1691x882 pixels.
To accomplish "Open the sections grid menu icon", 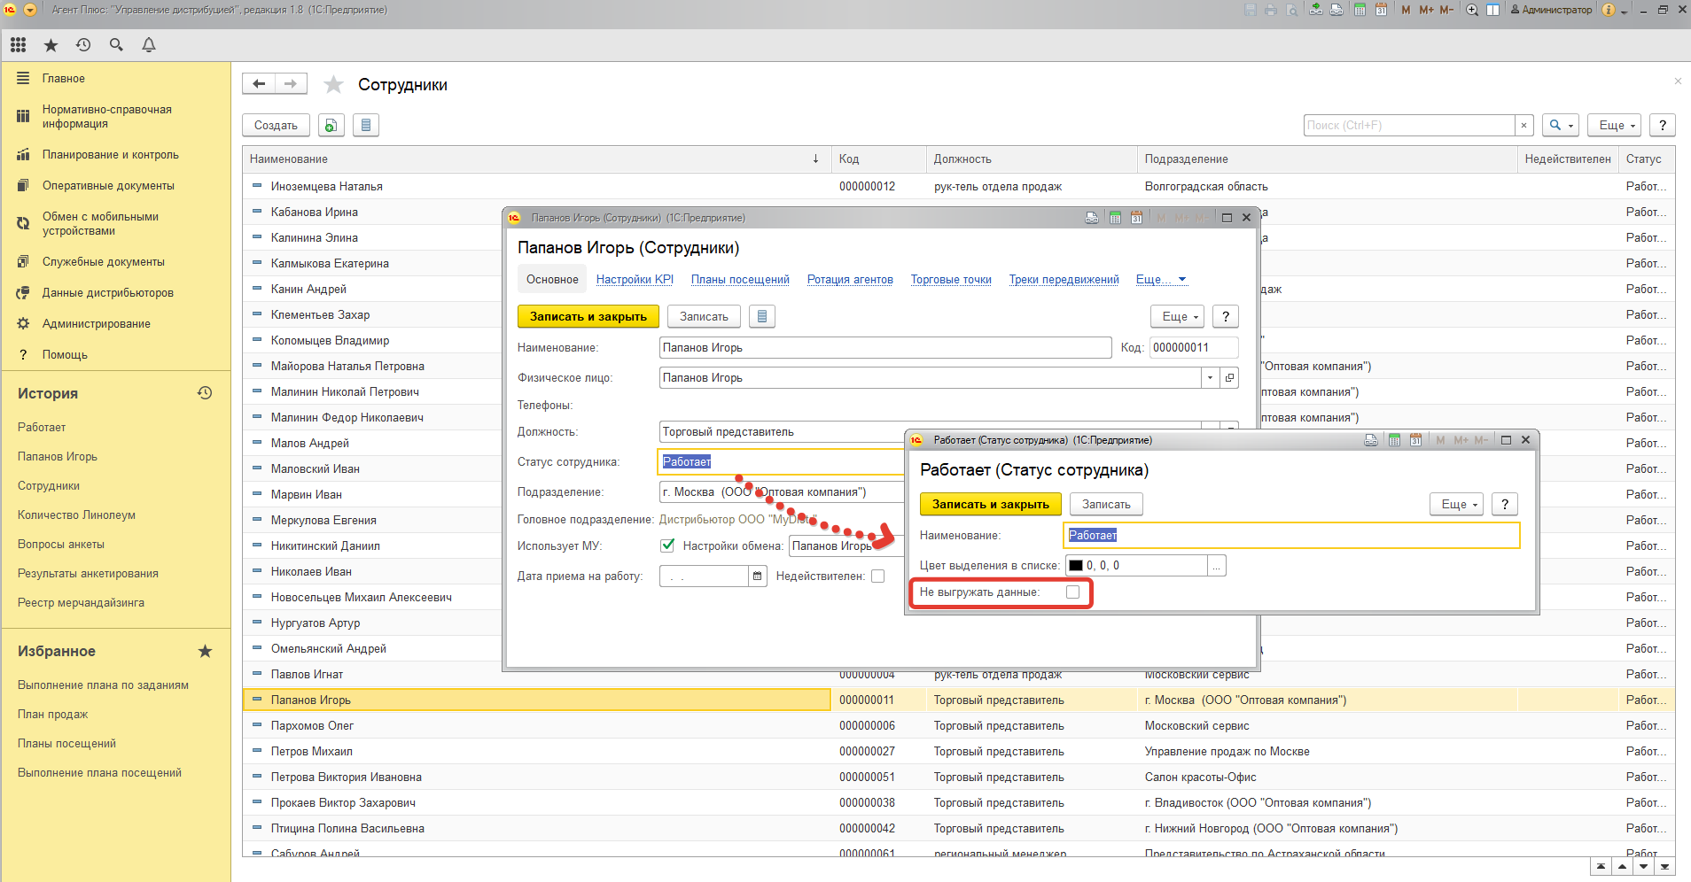I will tap(19, 44).
